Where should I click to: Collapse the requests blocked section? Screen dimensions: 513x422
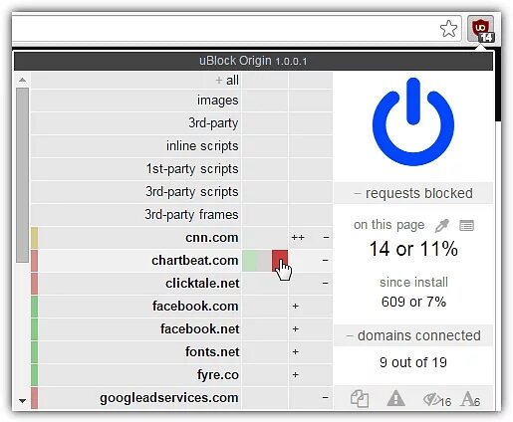coord(413,193)
